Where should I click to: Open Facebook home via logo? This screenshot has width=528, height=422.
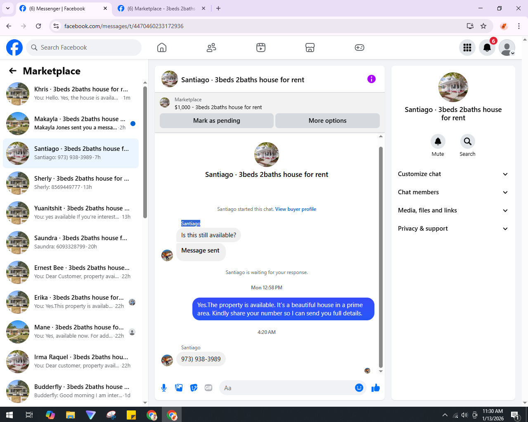14,48
